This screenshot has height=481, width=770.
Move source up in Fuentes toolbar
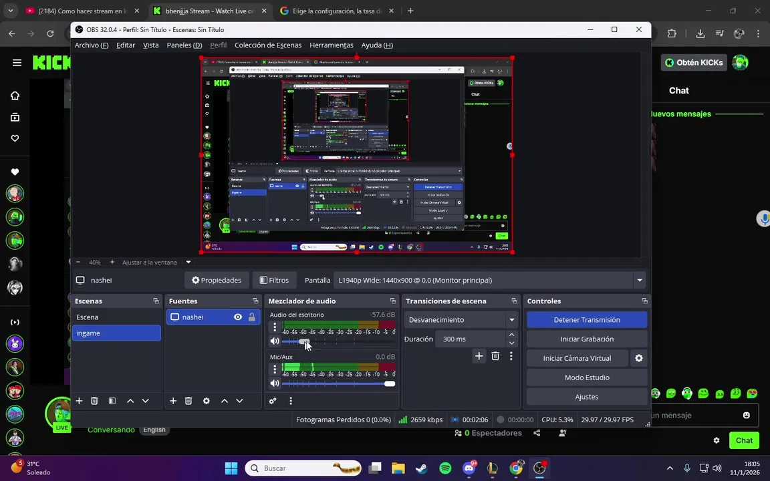[x=225, y=401]
